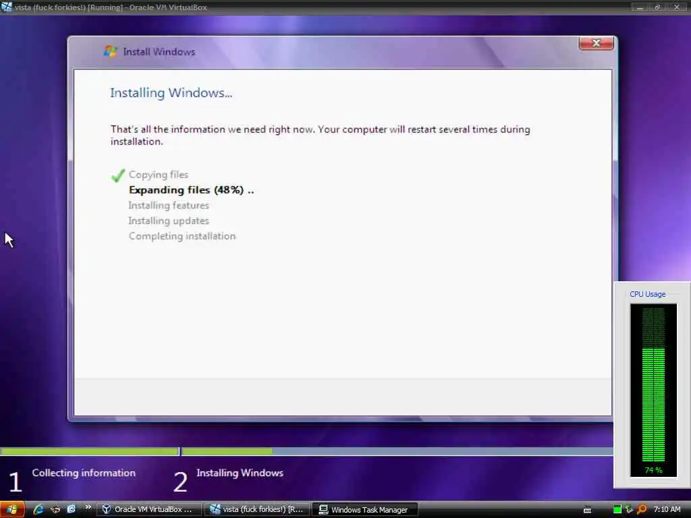Image resolution: width=691 pixels, height=518 pixels.
Task: Switch to Oracle VM VirtualBox taskbar button
Action: click(149, 510)
